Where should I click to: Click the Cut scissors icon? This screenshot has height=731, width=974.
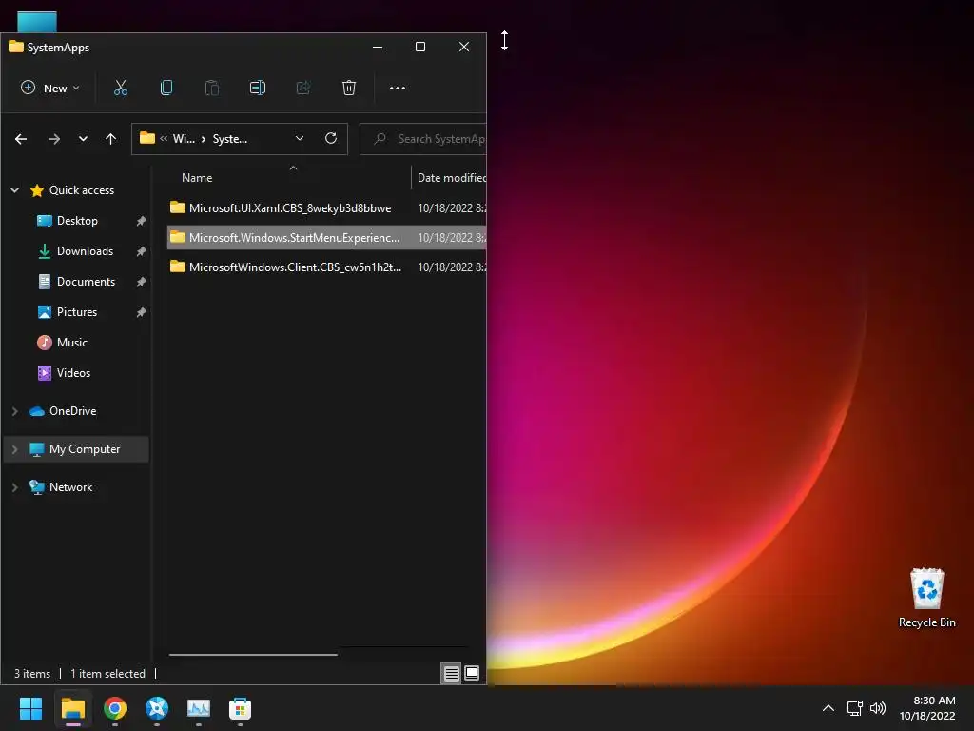pyautogui.click(x=121, y=88)
